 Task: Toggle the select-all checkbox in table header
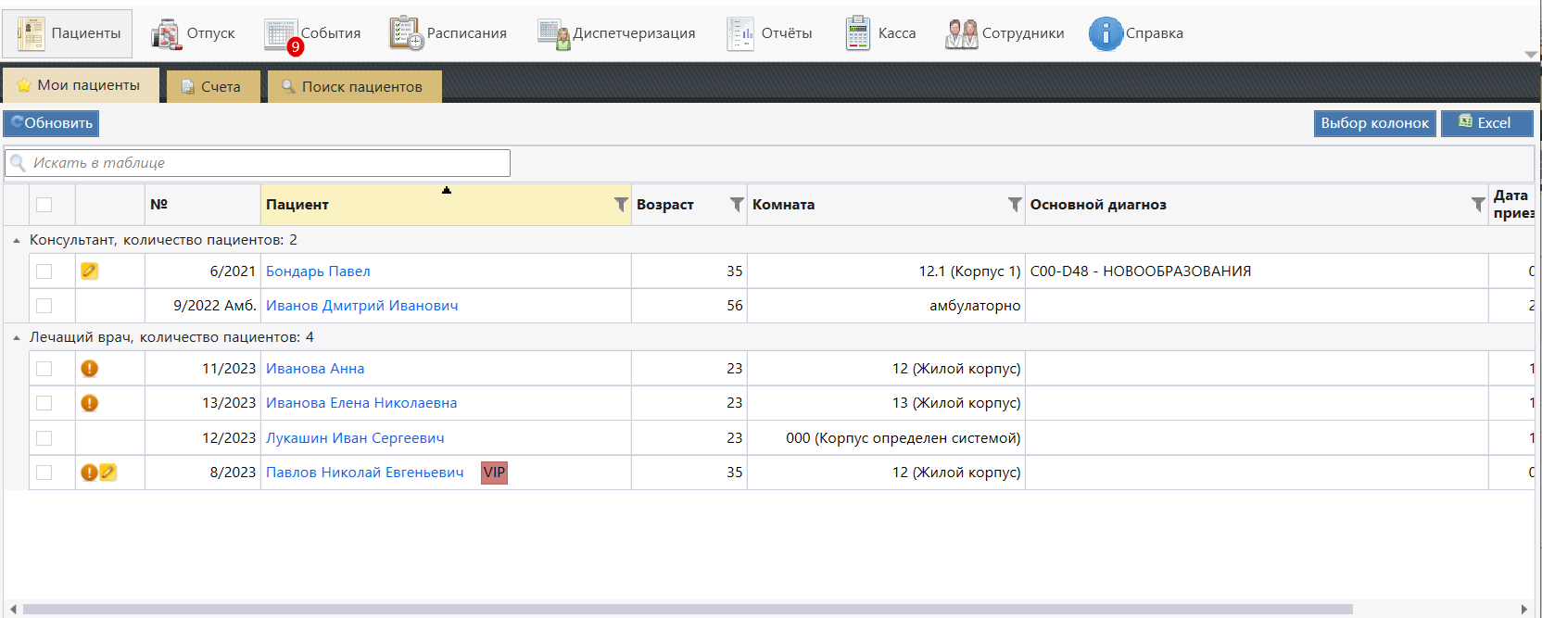(44, 205)
